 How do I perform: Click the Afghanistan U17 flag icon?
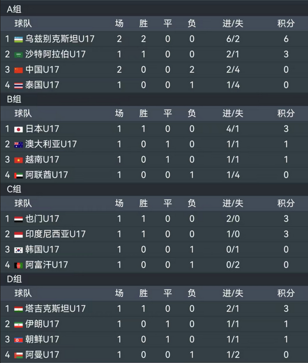point(18,265)
